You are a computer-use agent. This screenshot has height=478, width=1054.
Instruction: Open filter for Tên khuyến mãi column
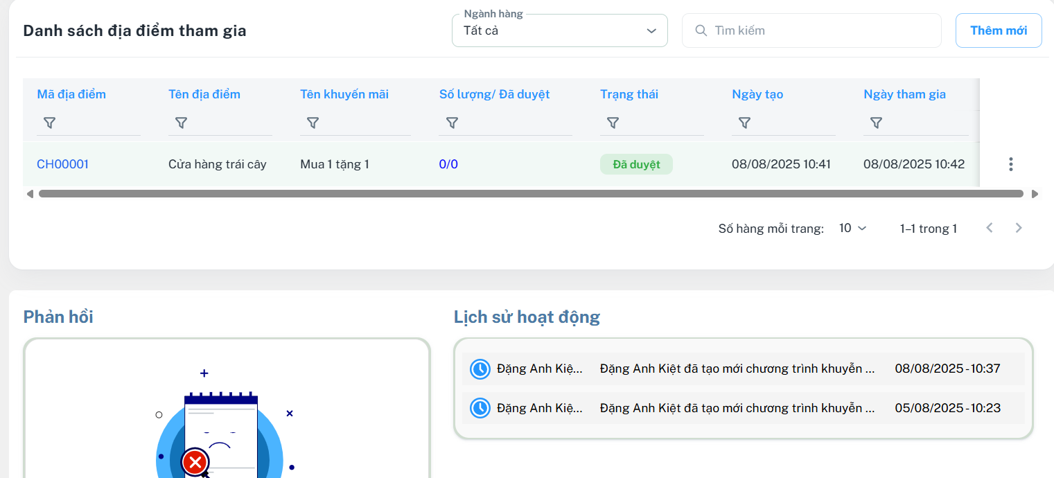coord(313,123)
